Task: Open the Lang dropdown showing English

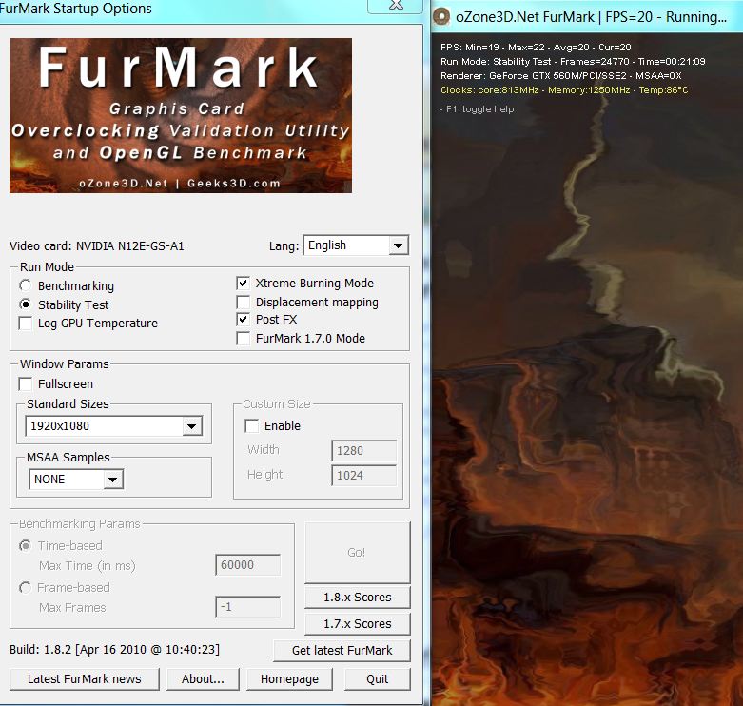Action: tap(356, 245)
